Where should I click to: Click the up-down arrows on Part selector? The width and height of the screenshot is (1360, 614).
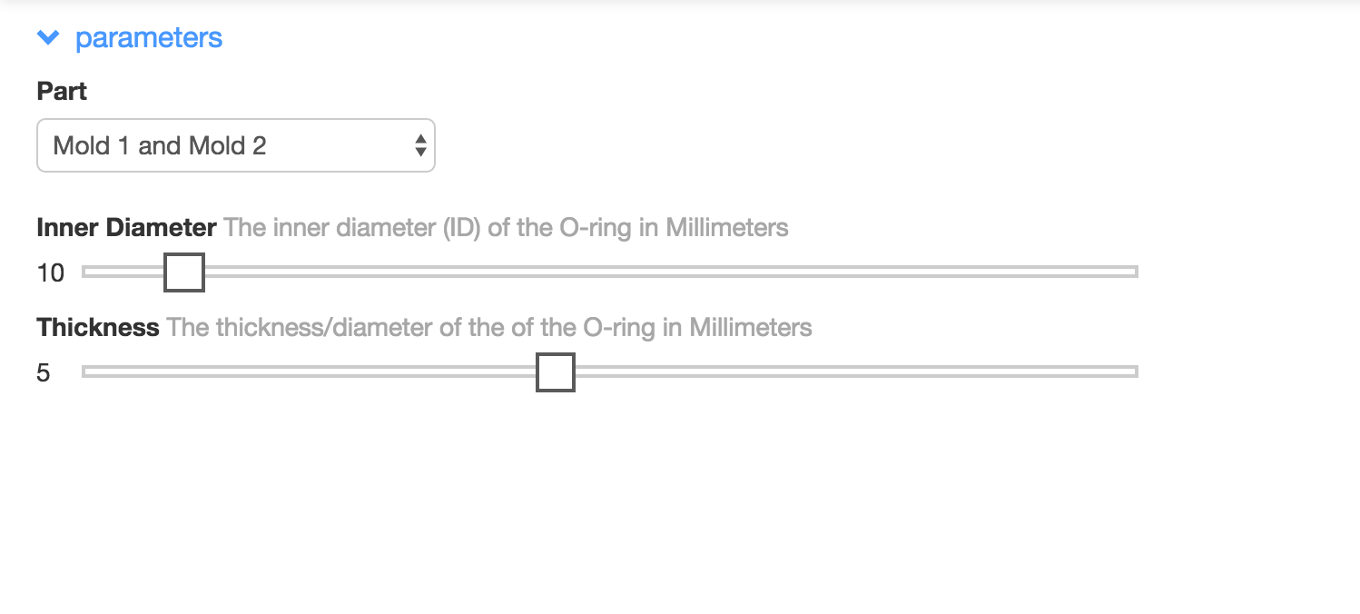click(420, 145)
